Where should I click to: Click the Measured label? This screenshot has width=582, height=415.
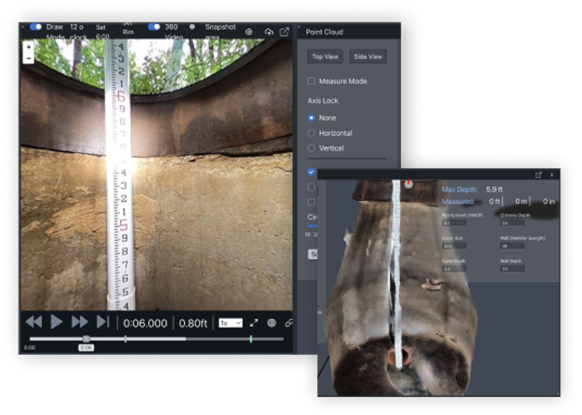point(458,201)
